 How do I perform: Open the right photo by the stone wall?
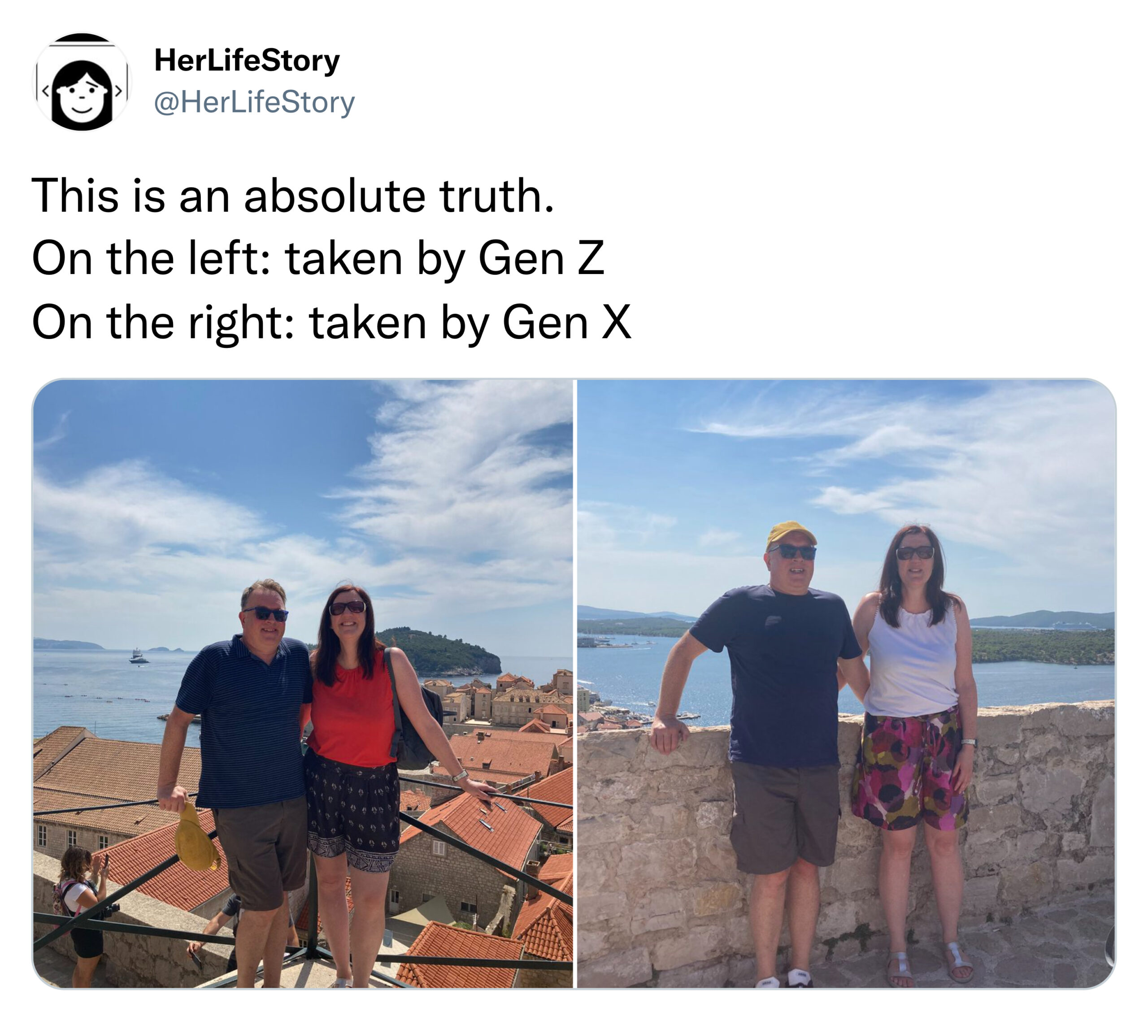(x=846, y=683)
